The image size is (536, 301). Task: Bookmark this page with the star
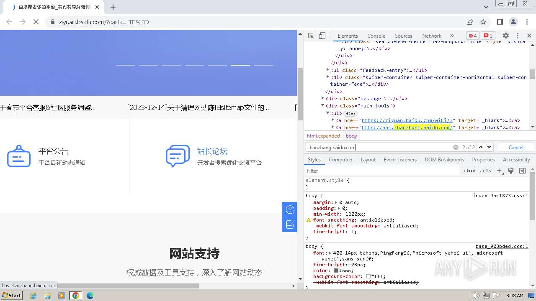click(x=483, y=22)
